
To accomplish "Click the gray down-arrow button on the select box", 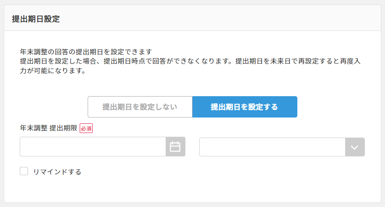I will 354,147.
